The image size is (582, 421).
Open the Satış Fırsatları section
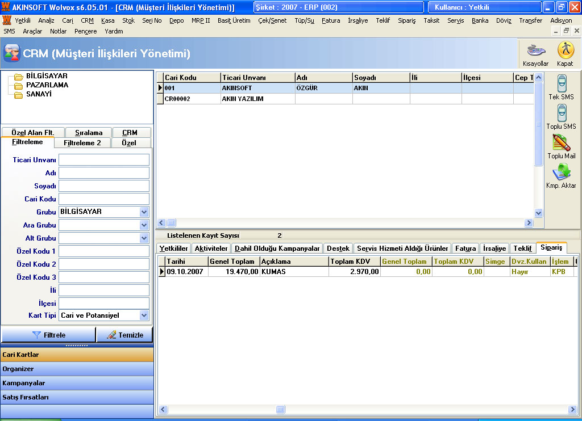(77, 397)
